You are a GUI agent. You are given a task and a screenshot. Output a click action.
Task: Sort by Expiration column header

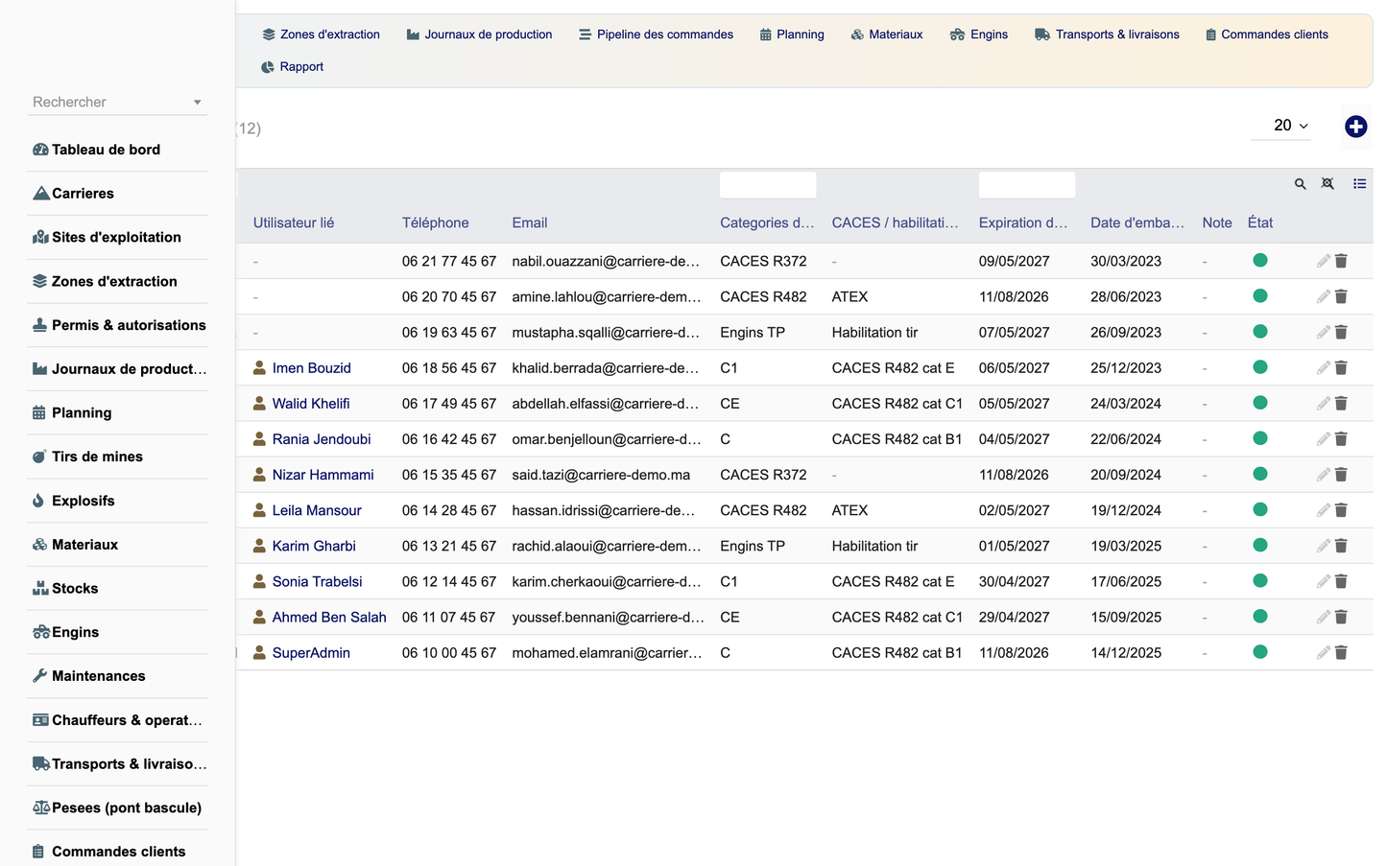point(1023,222)
